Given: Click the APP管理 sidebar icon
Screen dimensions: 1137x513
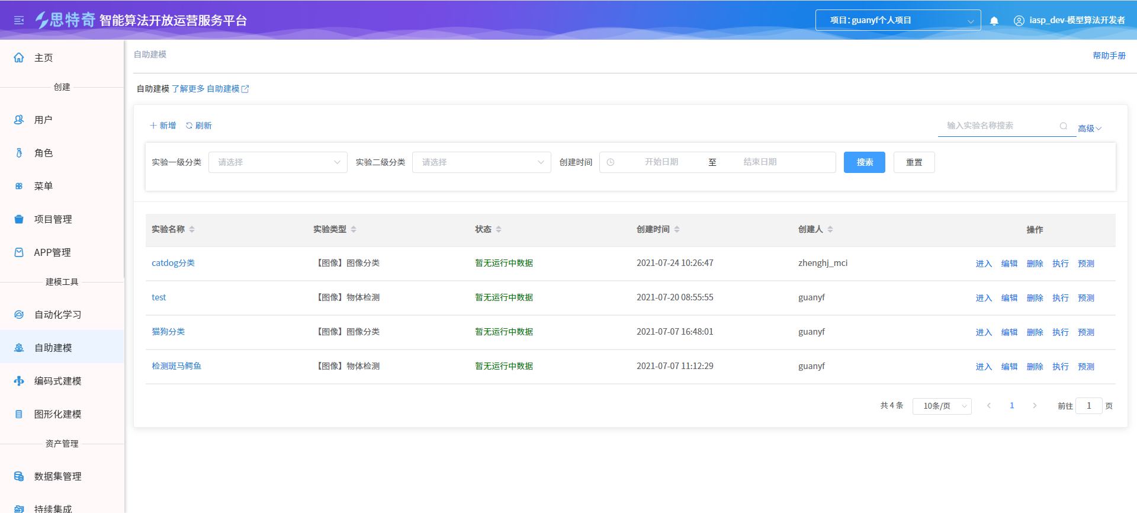Looking at the screenshot, I should [x=19, y=252].
